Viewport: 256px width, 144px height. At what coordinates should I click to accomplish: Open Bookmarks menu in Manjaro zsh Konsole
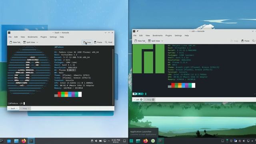tap(158, 36)
